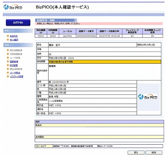
Task: Click the user ID cell user0001
Action: 67,36
